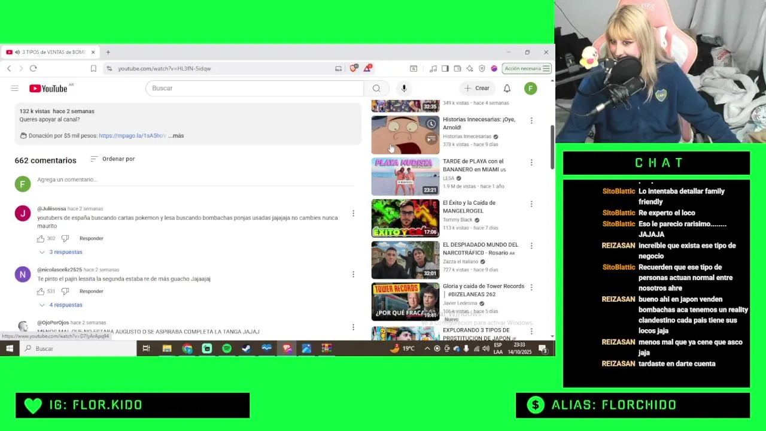Dislike the comment by @nicolasceliz2525
Screen dimensions: 766x431
click(65, 291)
